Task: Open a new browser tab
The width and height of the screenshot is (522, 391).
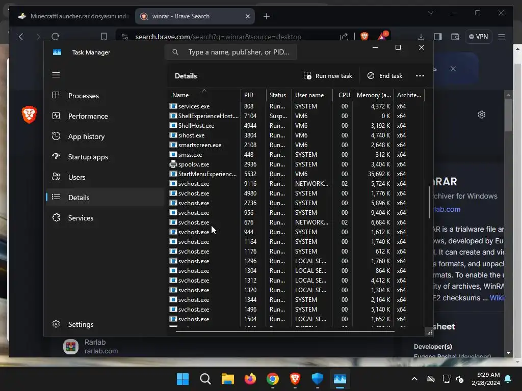Action: tap(267, 16)
